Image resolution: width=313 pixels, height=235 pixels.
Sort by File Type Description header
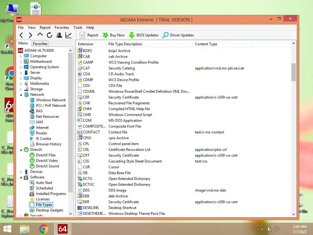(x=150, y=44)
